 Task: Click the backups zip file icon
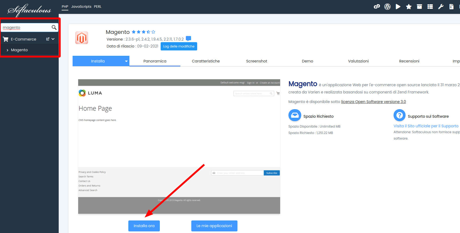coord(451,7)
